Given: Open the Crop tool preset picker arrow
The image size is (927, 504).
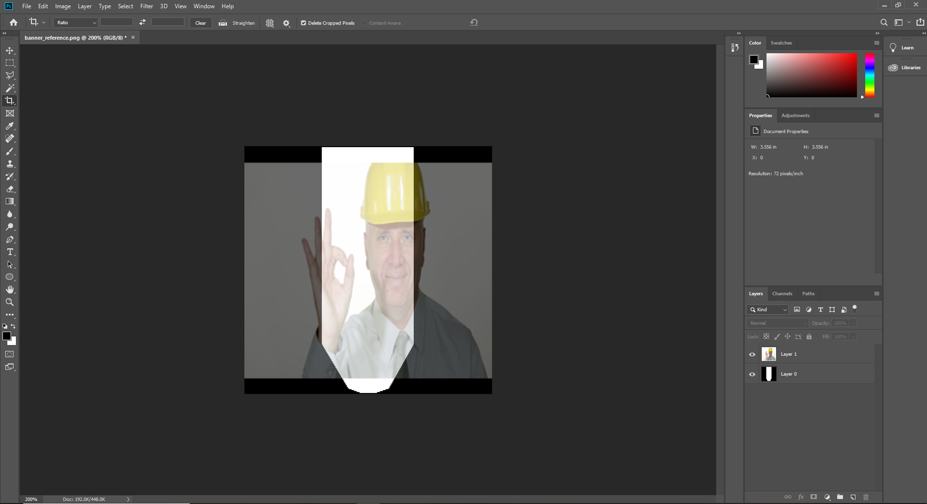Looking at the screenshot, I should click(x=44, y=23).
